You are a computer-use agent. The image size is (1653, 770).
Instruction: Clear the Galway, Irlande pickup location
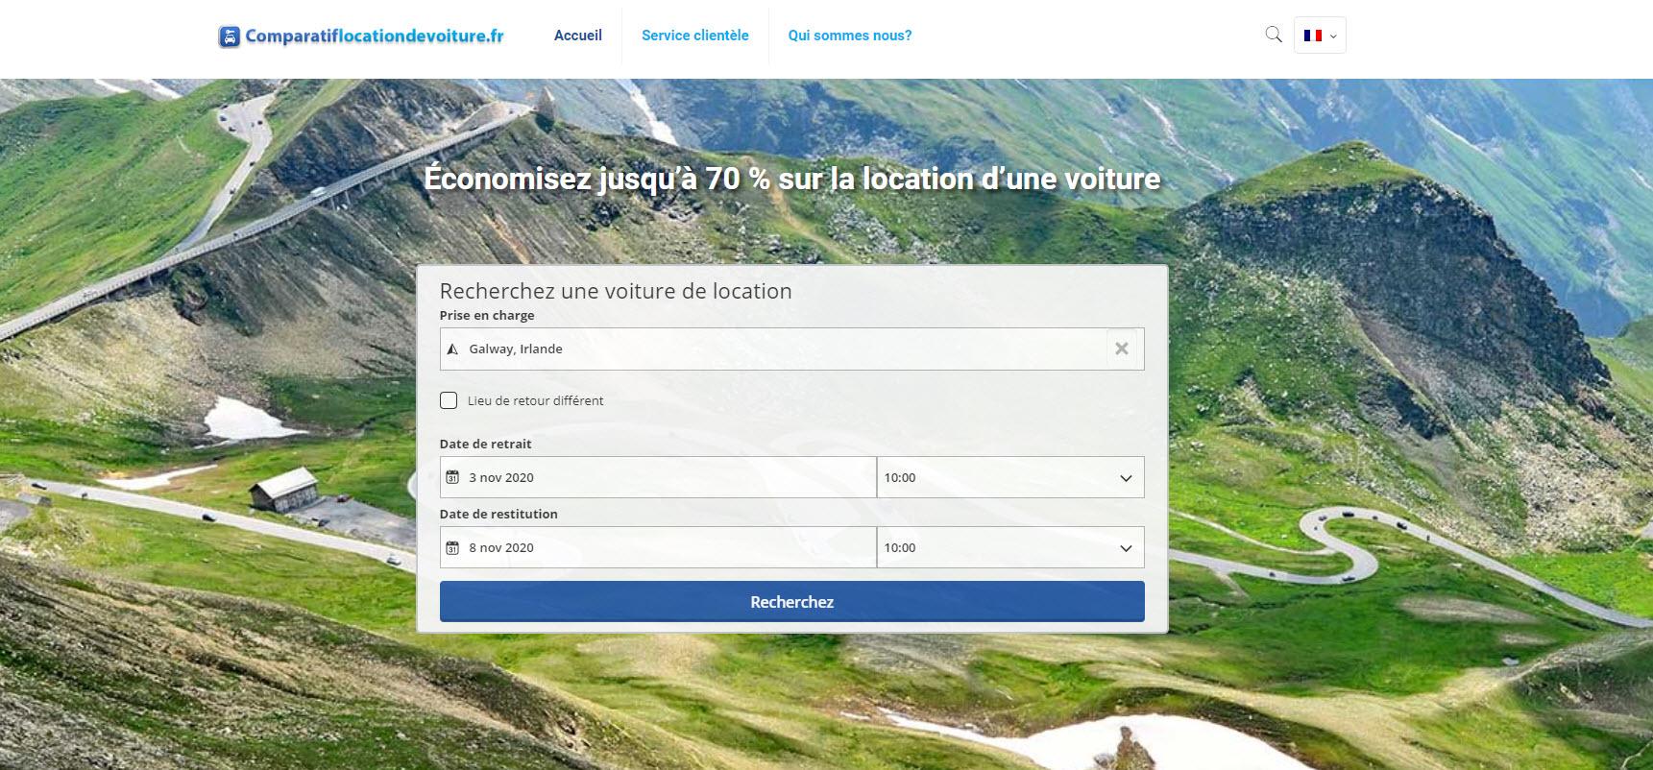click(1121, 349)
